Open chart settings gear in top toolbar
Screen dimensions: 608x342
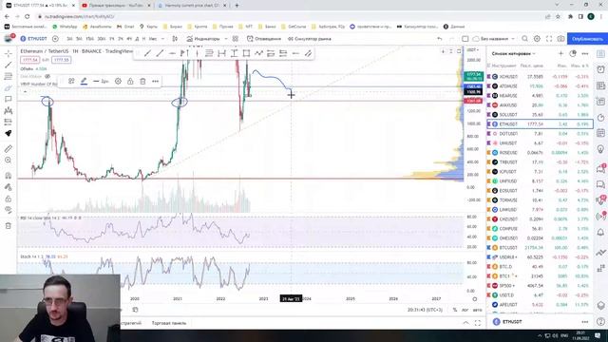537,39
